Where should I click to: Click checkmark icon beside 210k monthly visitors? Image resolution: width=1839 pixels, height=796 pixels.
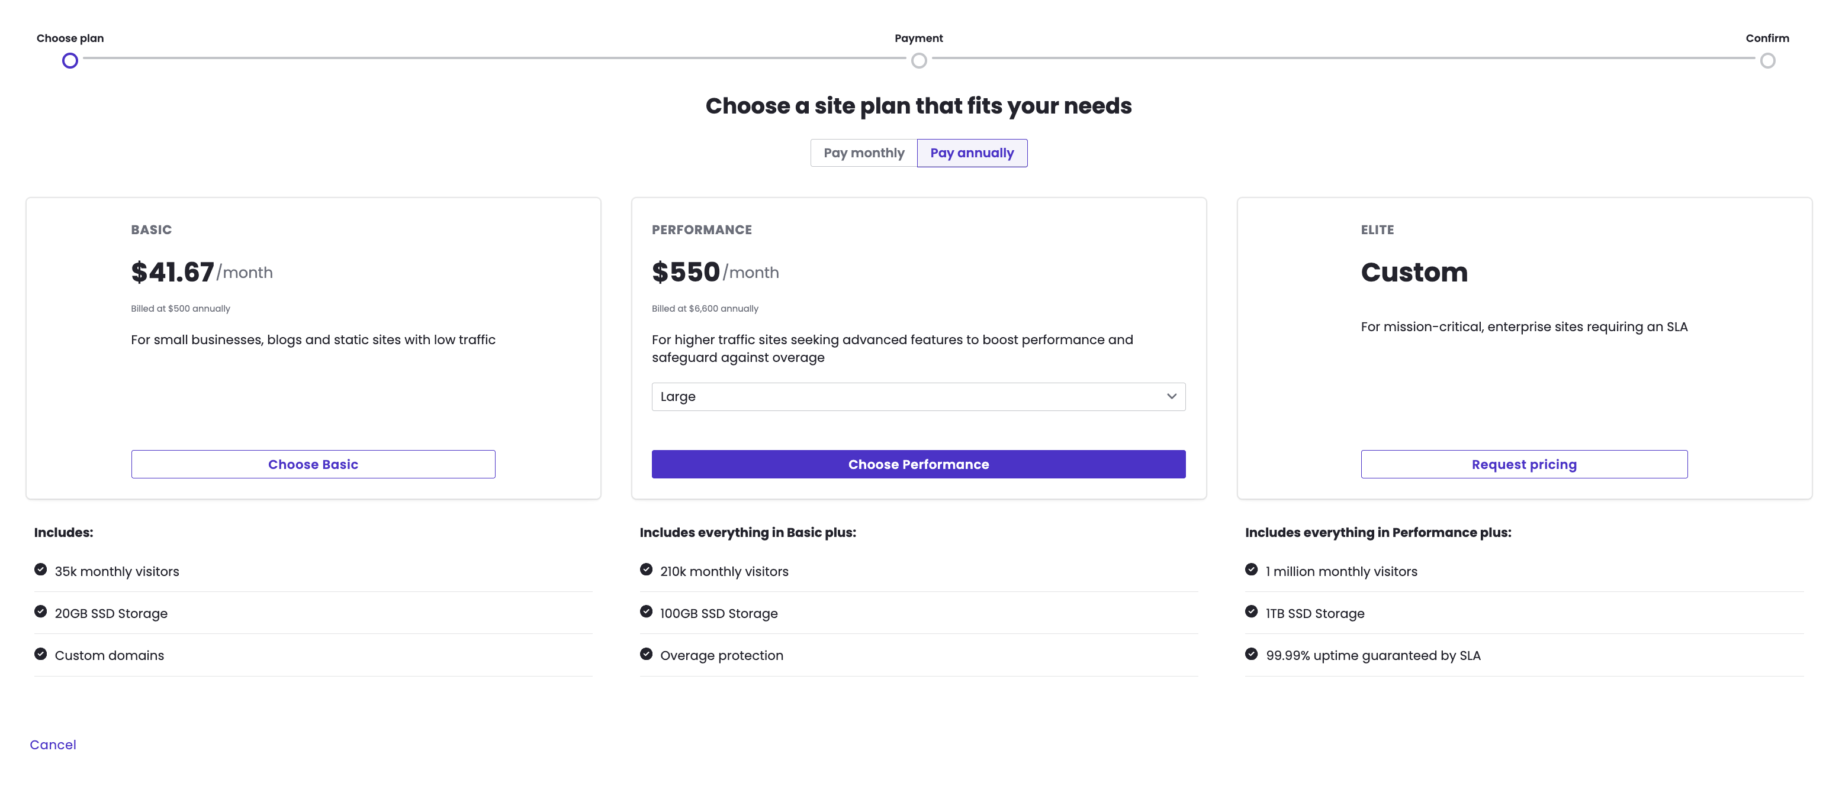[646, 569]
